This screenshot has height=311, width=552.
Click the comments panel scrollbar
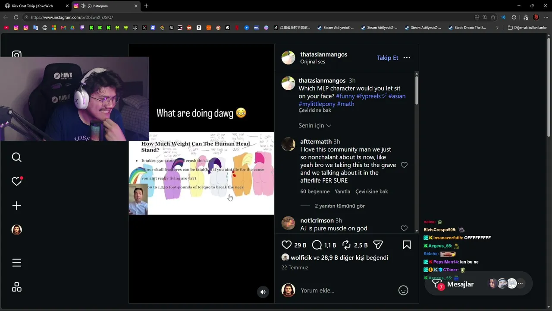pos(417,91)
